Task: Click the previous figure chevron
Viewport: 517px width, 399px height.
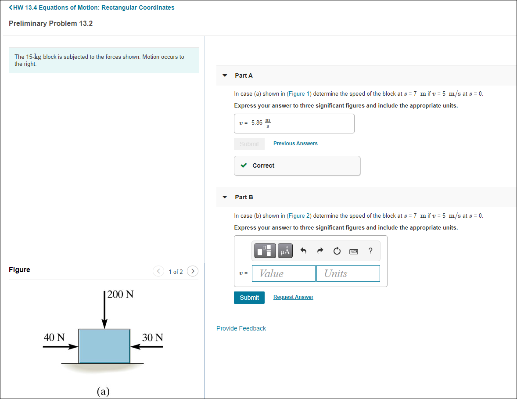Action: (158, 271)
